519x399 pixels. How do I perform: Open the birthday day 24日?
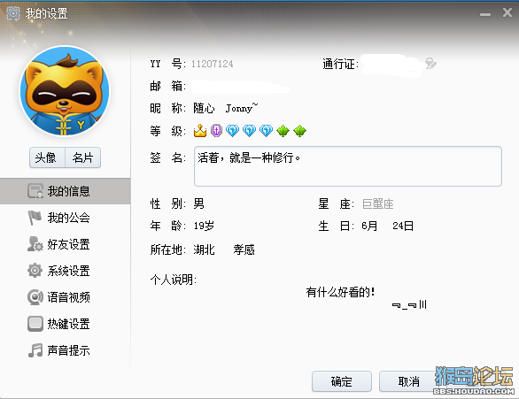[403, 226]
